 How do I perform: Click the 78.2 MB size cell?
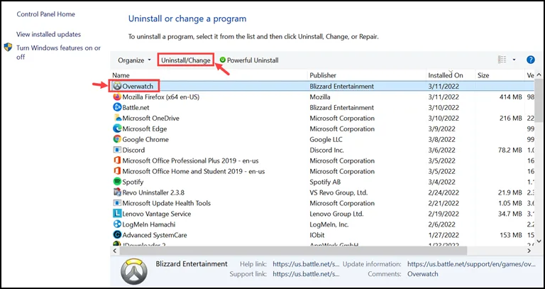[x=510, y=150]
